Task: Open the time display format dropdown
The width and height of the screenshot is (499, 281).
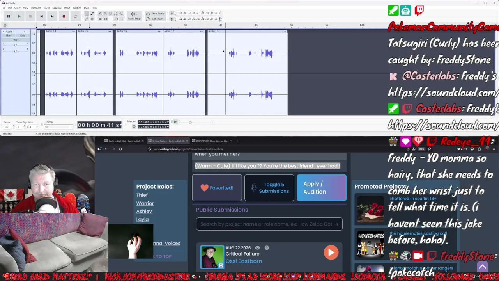Action: click(x=121, y=125)
